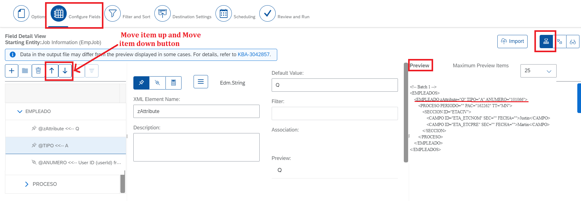The height and width of the screenshot is (201, 581).
Task: Click the CAMPO ETA_ETCNOM Justin line
Action: [488, 118]
